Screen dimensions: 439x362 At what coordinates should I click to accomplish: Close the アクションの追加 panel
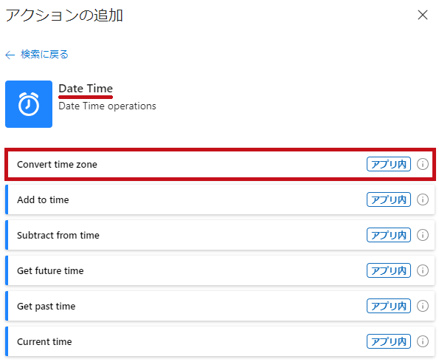[423, 15]
